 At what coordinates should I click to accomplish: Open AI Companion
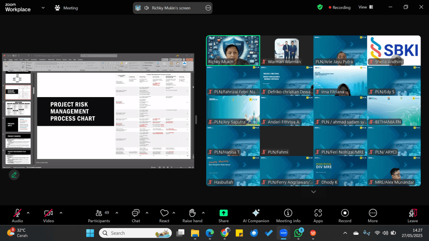click(256, 215)
